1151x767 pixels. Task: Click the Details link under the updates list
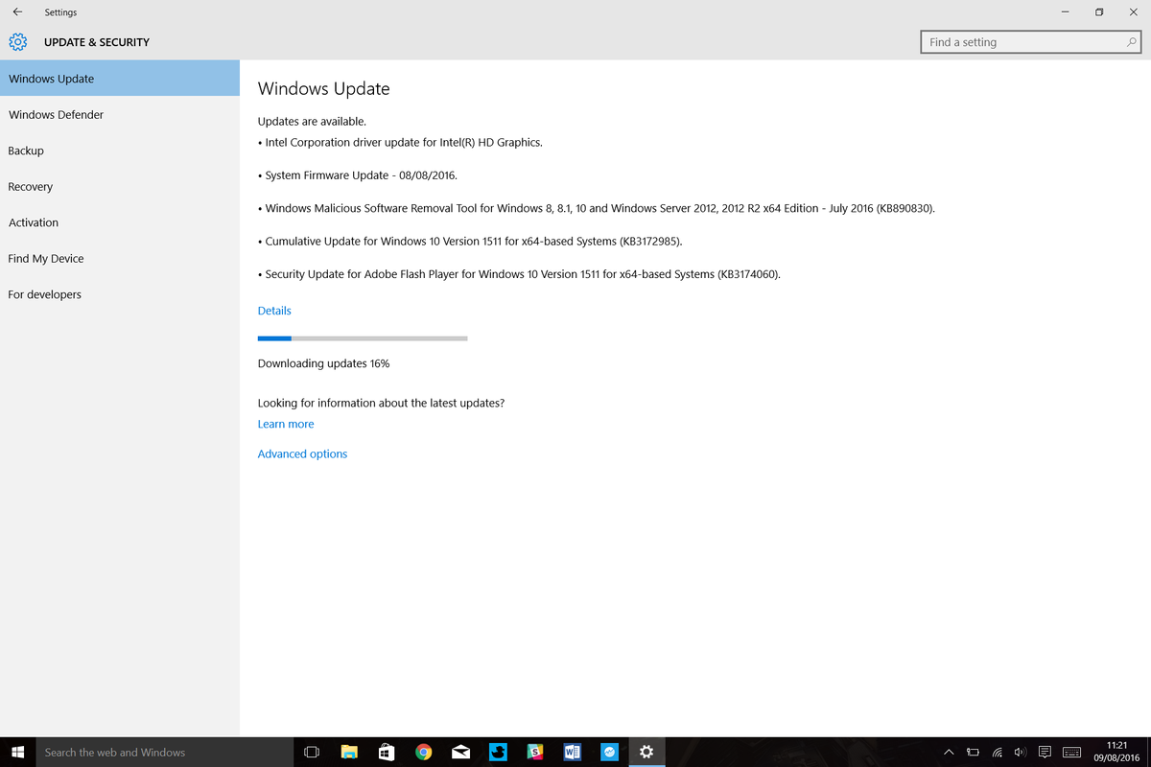[273, 310]
